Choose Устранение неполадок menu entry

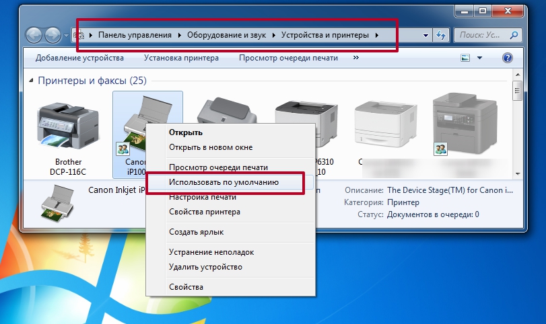click(x=211, y=252)
